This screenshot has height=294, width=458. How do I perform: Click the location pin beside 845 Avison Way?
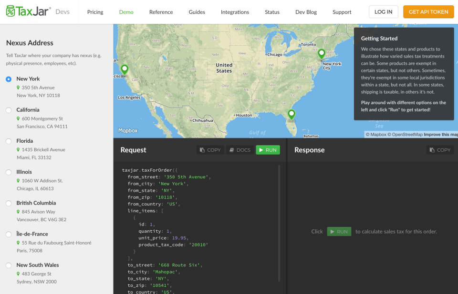pos(18,212)
